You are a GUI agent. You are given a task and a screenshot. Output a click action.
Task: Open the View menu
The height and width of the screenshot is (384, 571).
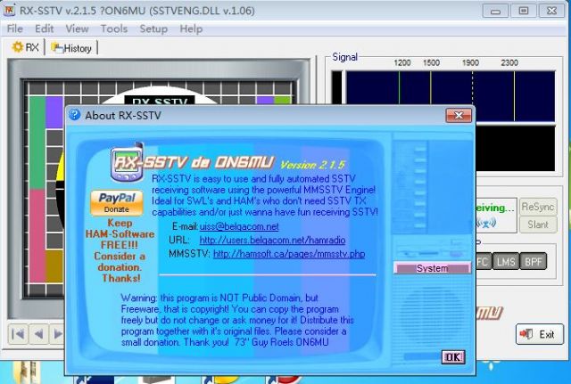[77, 29]
